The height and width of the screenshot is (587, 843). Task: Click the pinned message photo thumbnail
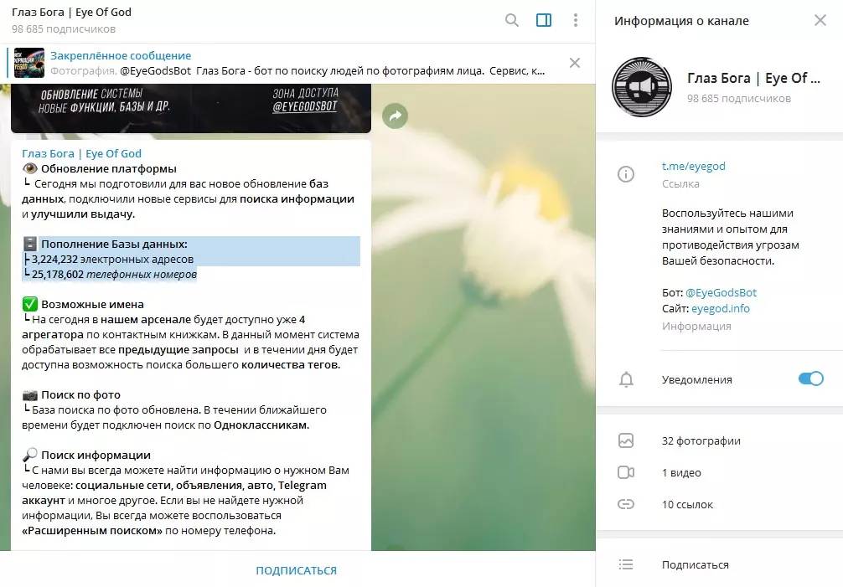29,63
